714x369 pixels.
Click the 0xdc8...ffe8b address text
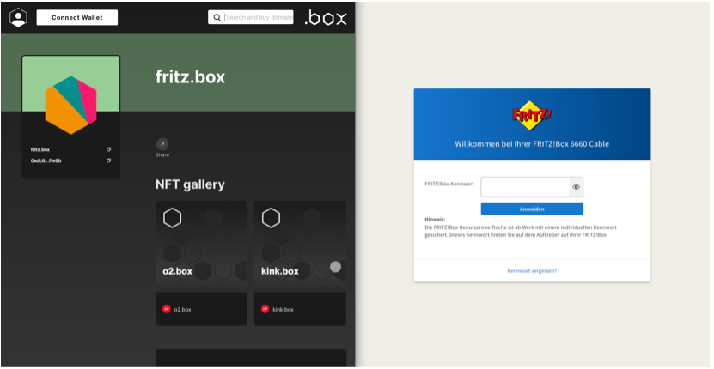pos(46,160)
